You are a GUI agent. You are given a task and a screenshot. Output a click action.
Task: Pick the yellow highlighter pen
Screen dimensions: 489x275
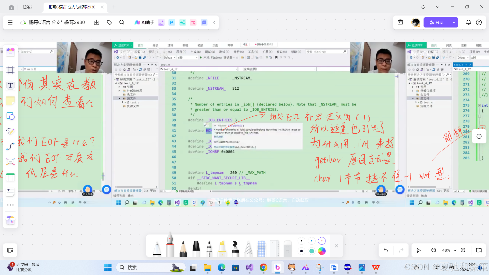coord(222,248)
